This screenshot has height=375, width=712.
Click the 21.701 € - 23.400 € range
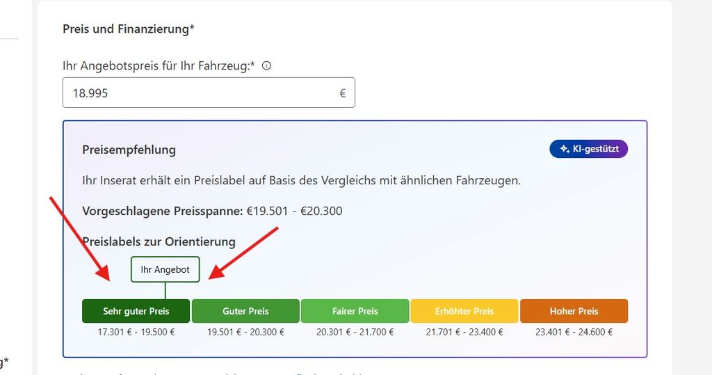[464, 333]
